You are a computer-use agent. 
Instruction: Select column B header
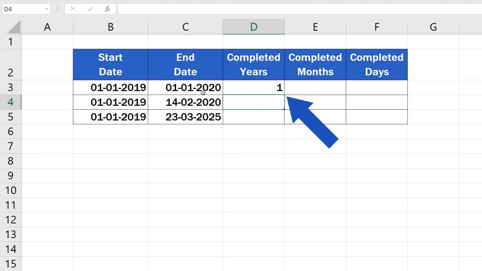[x=110, y=26]
